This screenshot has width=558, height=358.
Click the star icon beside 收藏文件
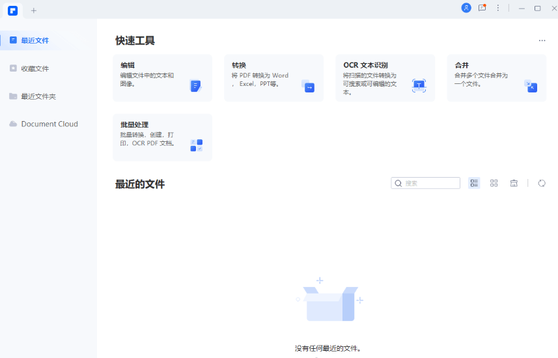pos(13,68)
